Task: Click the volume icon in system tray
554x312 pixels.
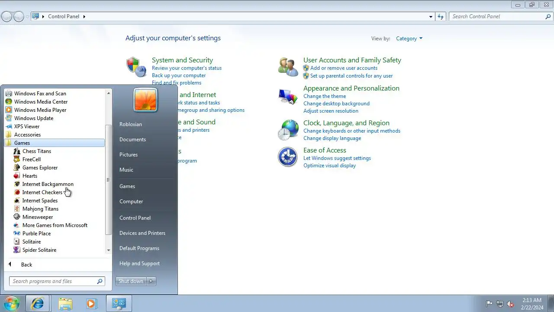Action: tap(510, 304)
